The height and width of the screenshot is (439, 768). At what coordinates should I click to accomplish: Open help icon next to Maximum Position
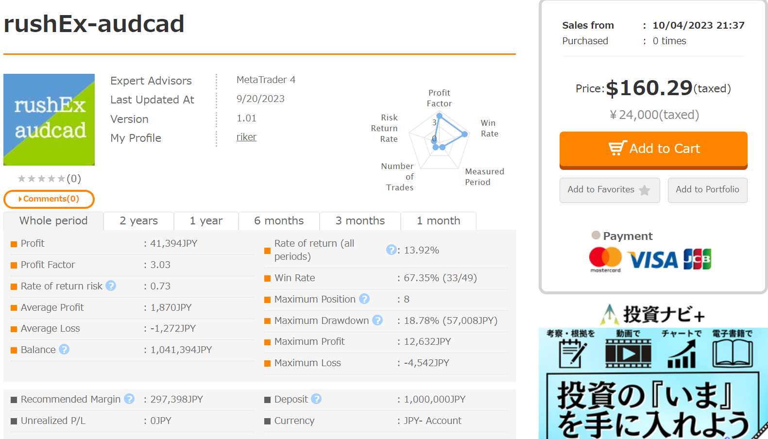pos(364,299)
